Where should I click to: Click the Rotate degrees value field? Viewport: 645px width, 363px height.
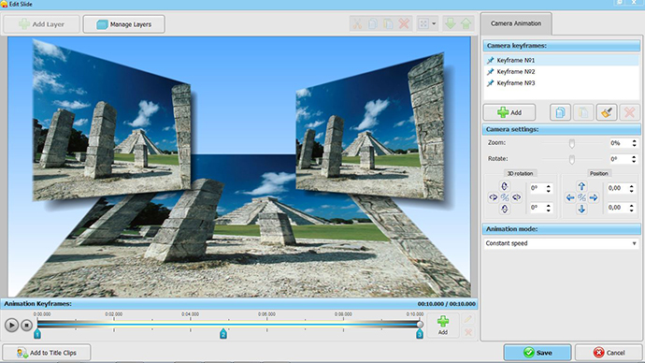[x=620, y=159]
